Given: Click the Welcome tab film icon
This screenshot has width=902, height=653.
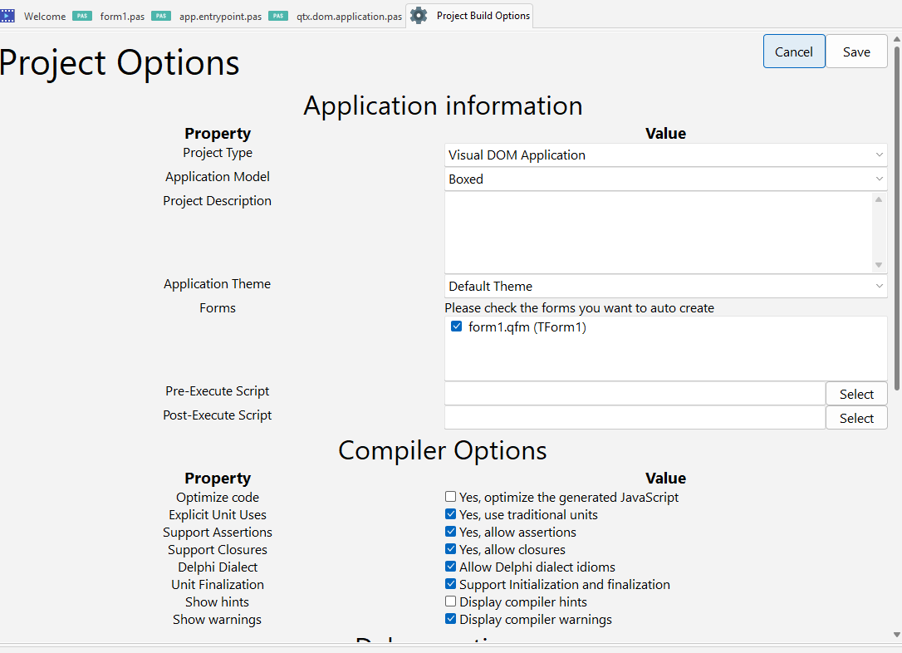Looking at the screenshot, I should 7,16.
